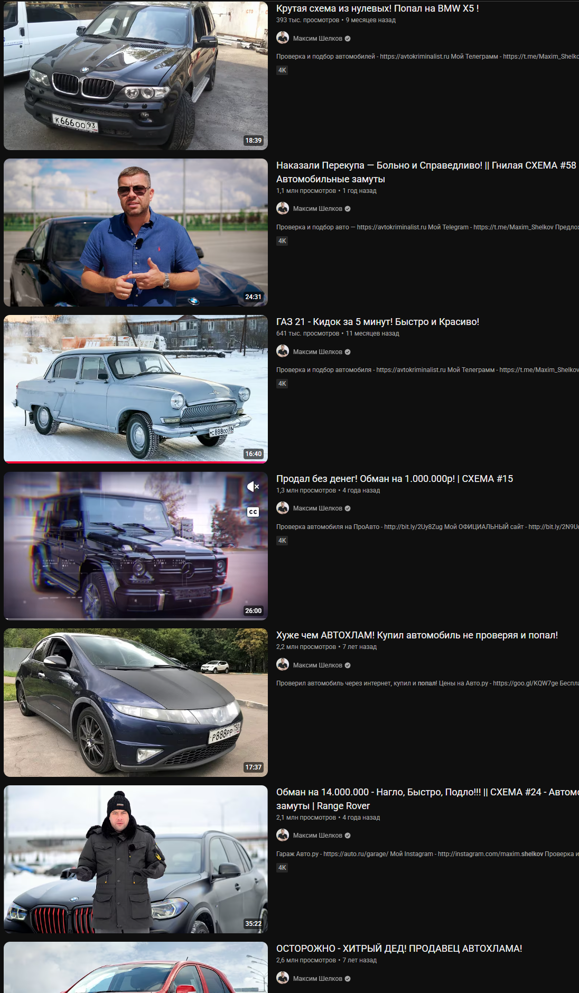Open 'Продал без денег! Обман на 1.000.000р' video

point(394,479)
